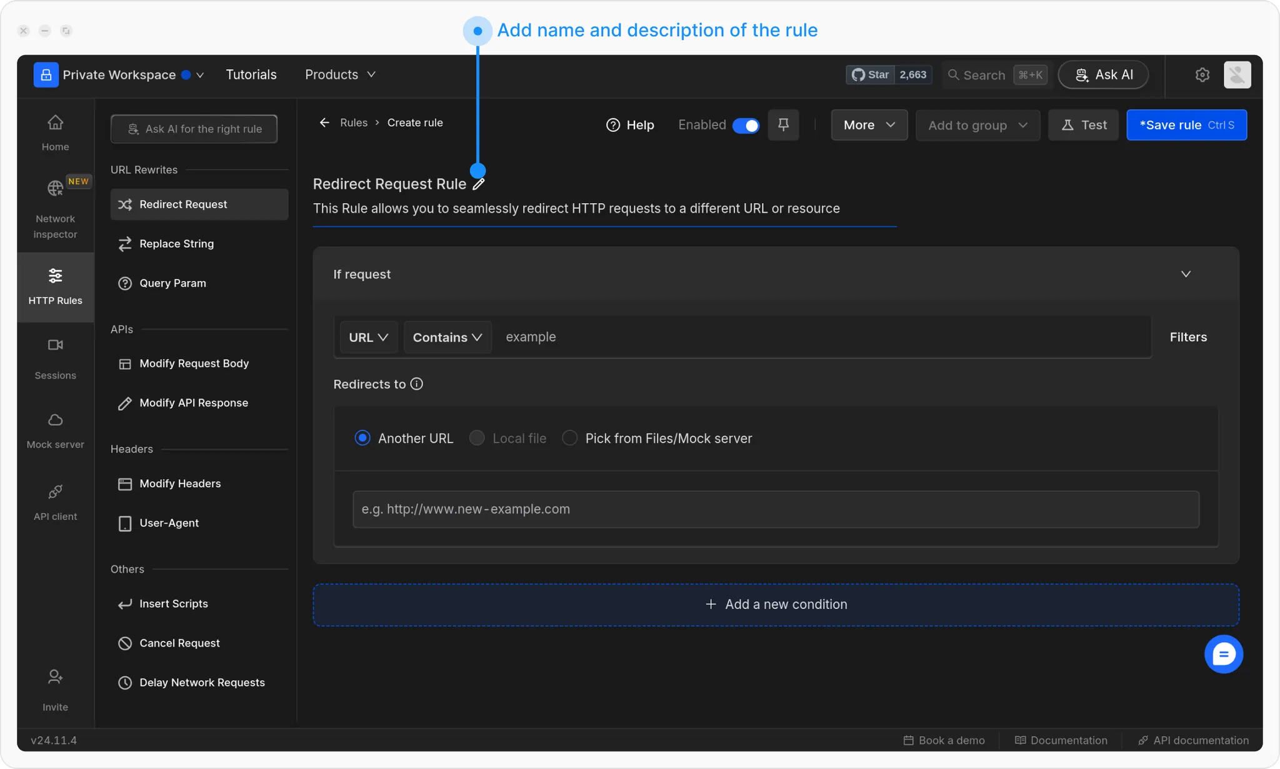
Task: Pin the rule using the pin icon
Action: click(x=783, y=125)
